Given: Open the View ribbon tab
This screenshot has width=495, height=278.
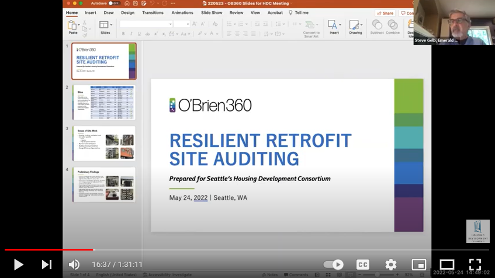Looking at the screenshot, I should tap(255, 13).
